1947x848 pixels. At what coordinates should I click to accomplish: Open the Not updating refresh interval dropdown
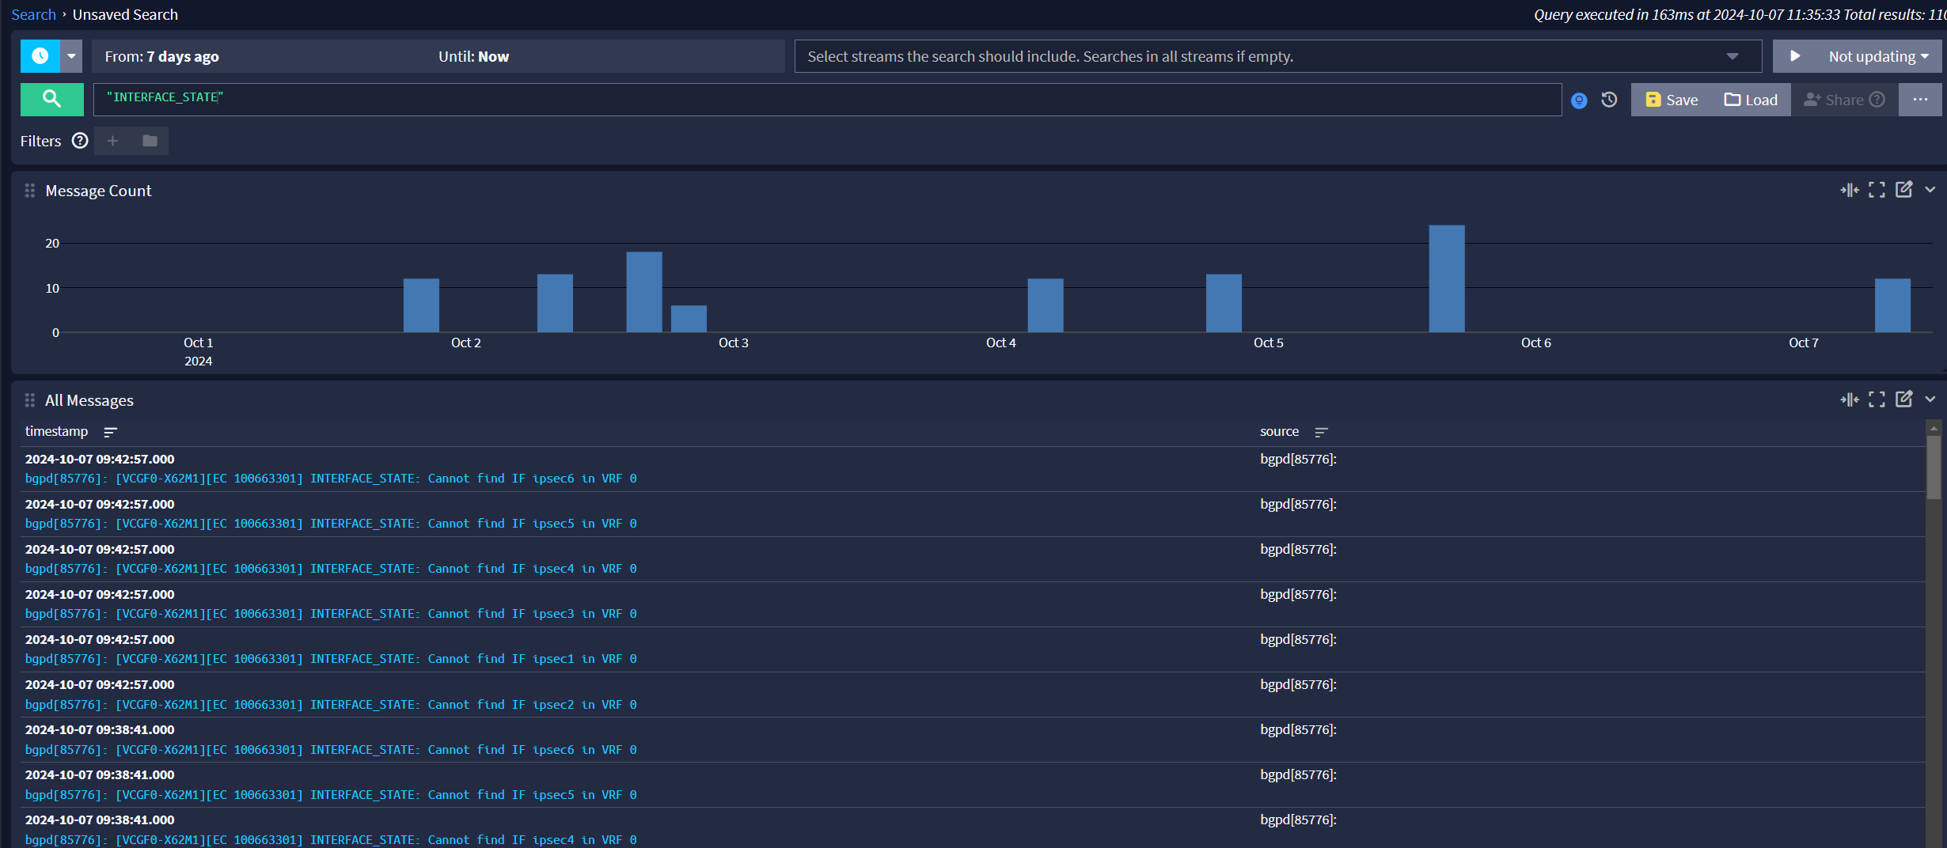coord(1879,56)
